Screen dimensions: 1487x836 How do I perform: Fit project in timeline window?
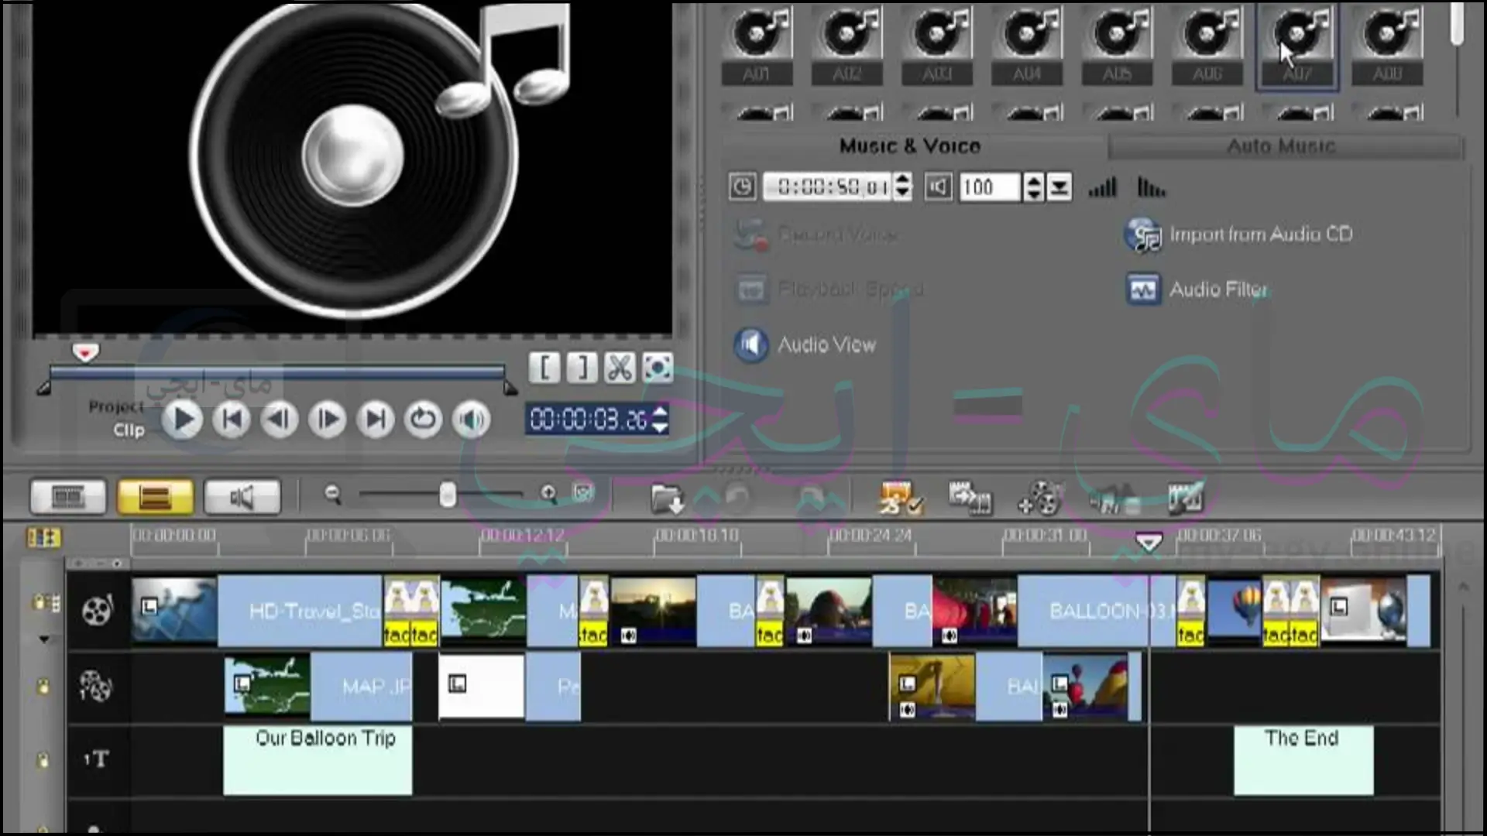click(x=583, y=493)
